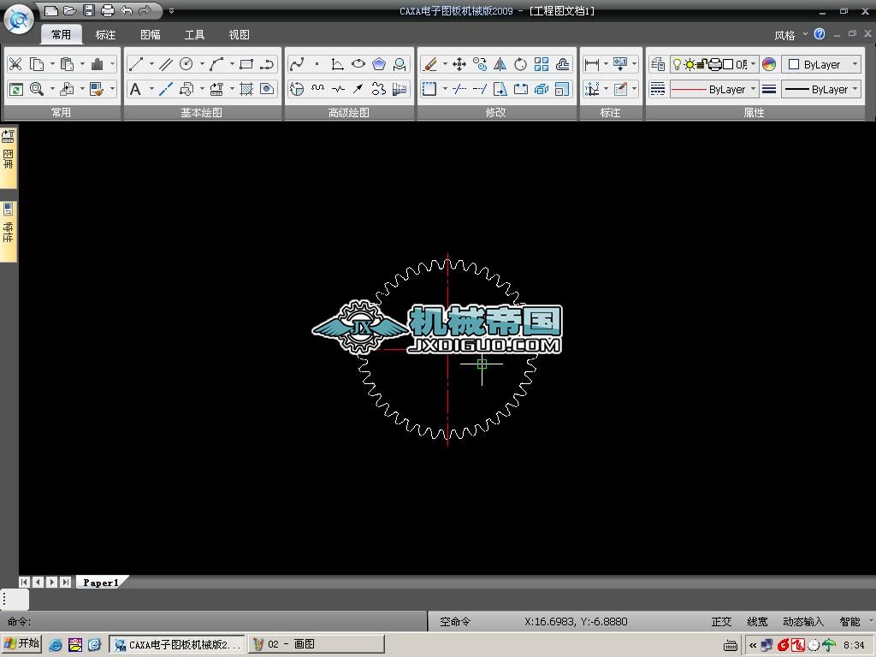The width and height of the screenshot is (876, 657).
Task: Switch to the 标注 ribbon tab
Action: pyautogui.click(x=105, y=34)
